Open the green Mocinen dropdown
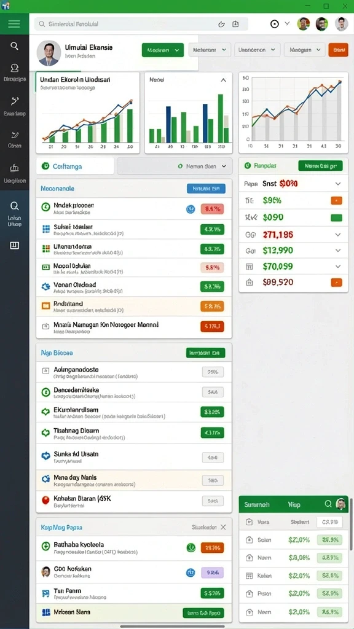 coord(162,50)
